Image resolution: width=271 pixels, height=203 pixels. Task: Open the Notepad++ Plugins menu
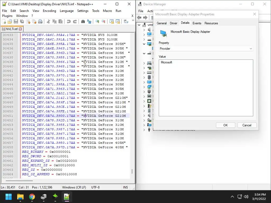click(7, 16)
